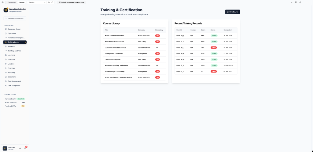The image size is (313, 152).
Task: Navigate to Locations in sidebar
Action: pyautogui.click(x=15, y=55)
